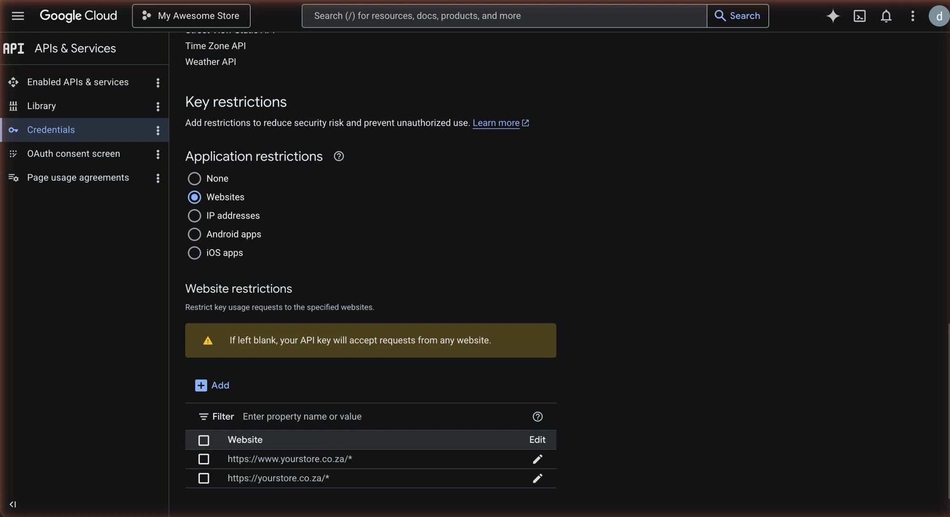This screenshot has height=517, width=950.
Task: Collapse the sidebar navigation panel
Action: coord(13,504)
